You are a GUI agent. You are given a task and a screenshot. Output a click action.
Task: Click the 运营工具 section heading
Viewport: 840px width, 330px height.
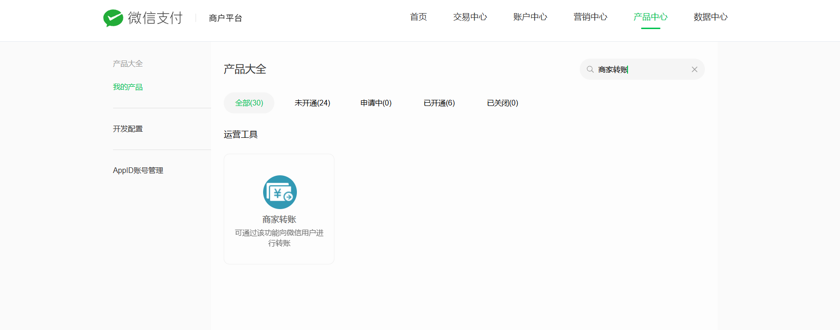(x=241, y=135)
